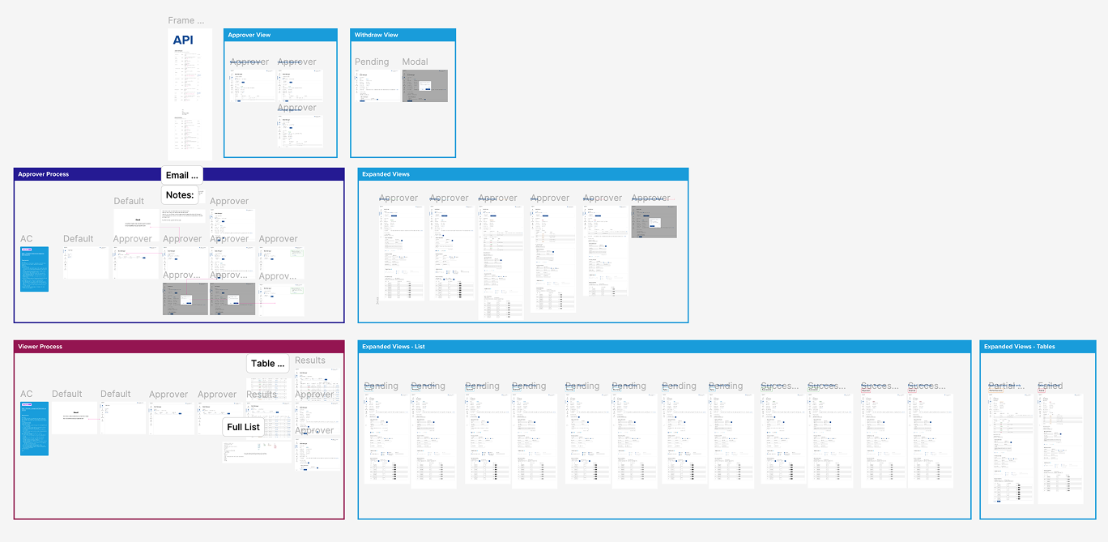Select the "Full List" label
This screenshot has width=1108, height=542.
tap(243, 427)
